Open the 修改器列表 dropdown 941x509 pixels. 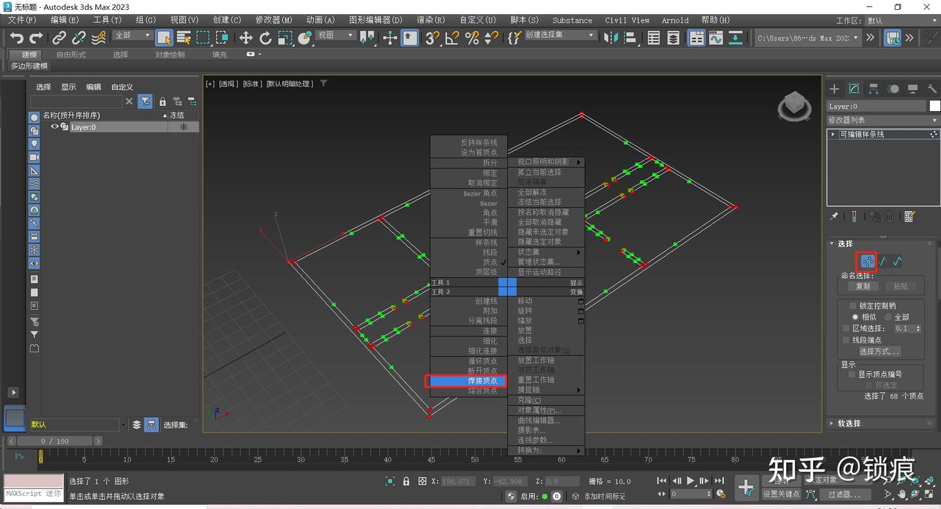pos(882,120)
